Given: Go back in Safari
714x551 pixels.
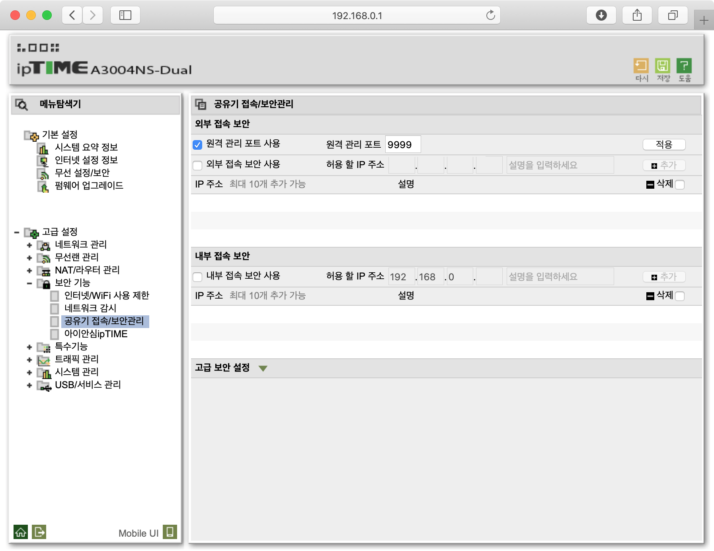Looking at the screenshot, I should (x=72, y=16).
